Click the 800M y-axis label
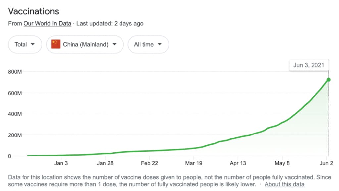This screenshot has width=339, height=191. [15, 72]
